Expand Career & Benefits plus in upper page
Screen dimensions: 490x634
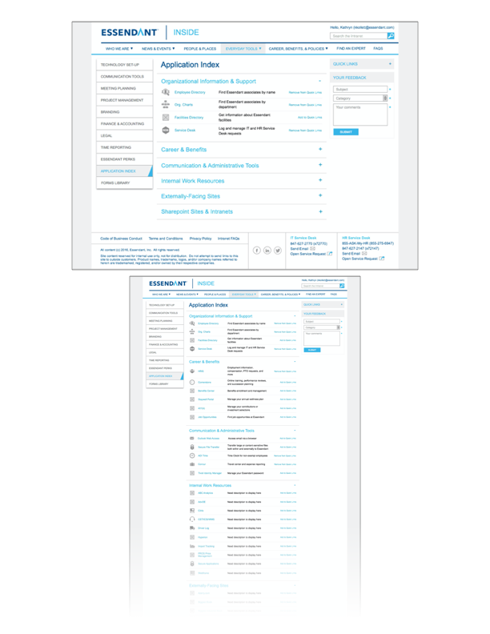coord(320,149)
